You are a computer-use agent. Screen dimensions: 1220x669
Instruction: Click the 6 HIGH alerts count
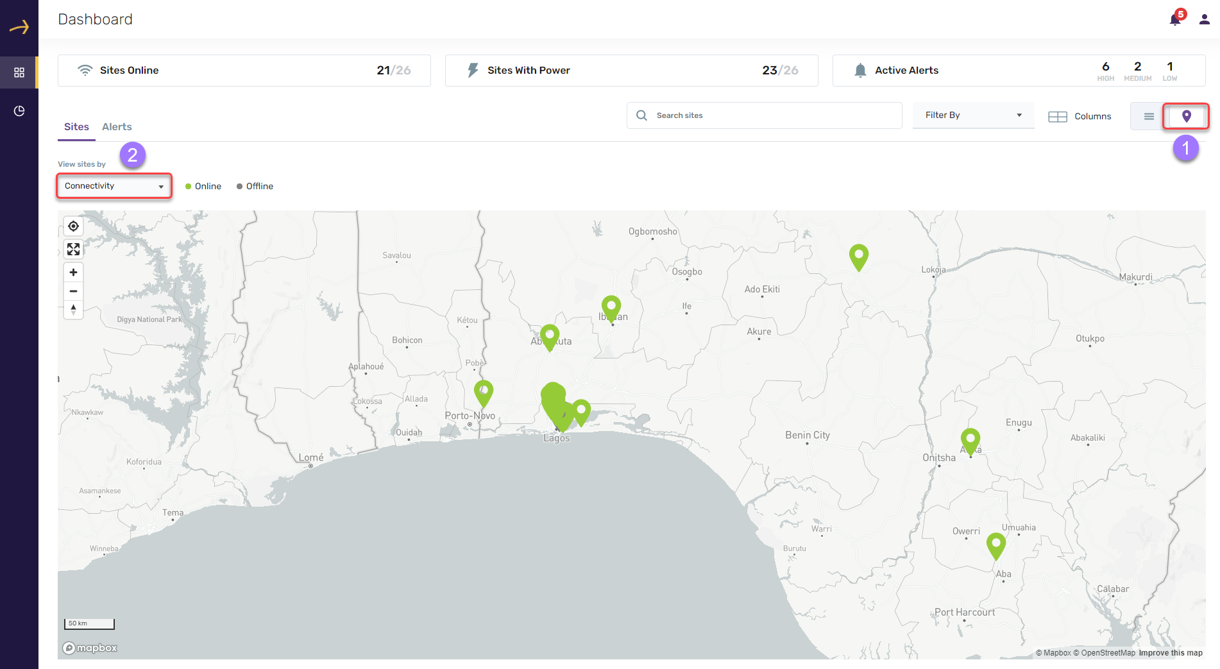tap(1105, 71)
